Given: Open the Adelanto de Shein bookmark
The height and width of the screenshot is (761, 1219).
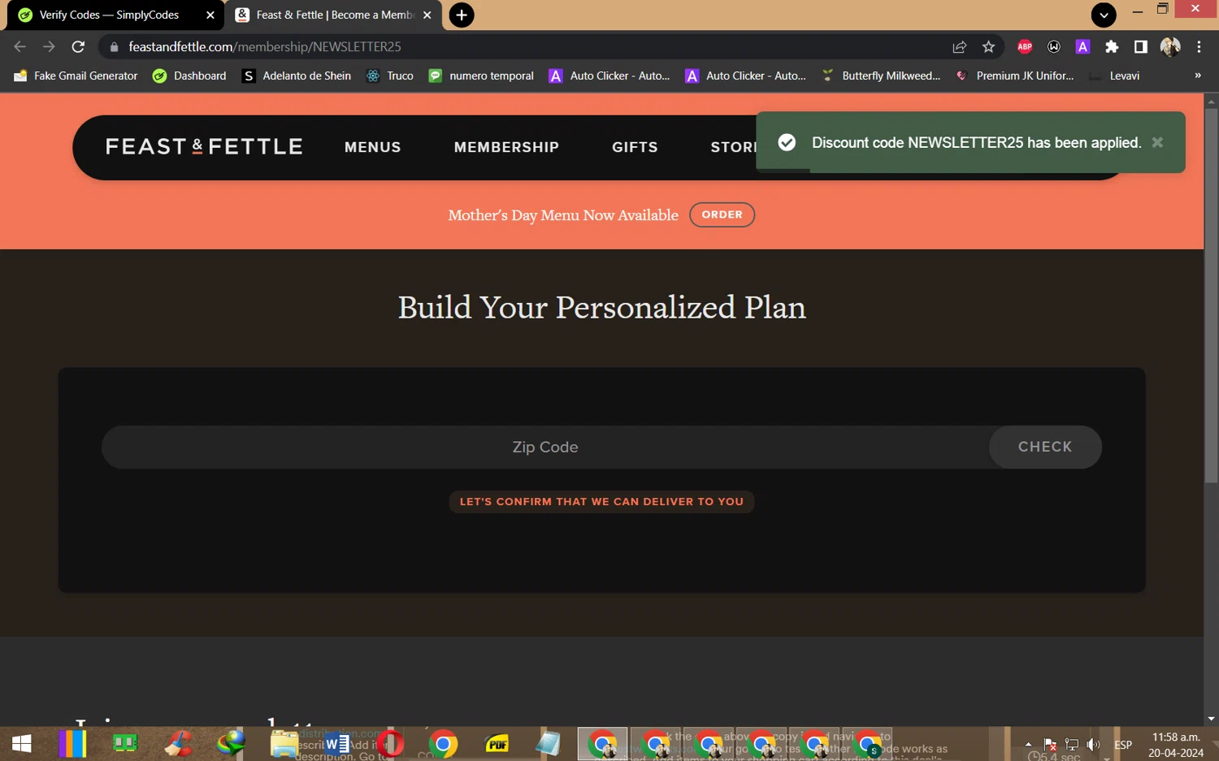Looking at the screenshot, I should pyautogui.click(x=297, y=76).
